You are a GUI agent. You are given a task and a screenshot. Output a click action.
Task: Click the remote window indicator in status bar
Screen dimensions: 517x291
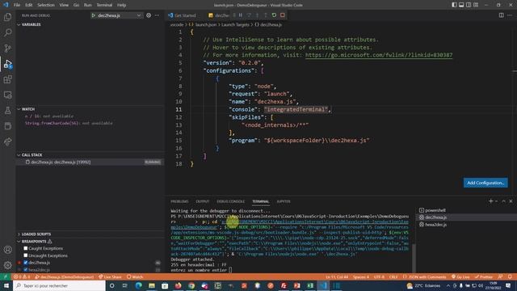[x=6, y=276]
